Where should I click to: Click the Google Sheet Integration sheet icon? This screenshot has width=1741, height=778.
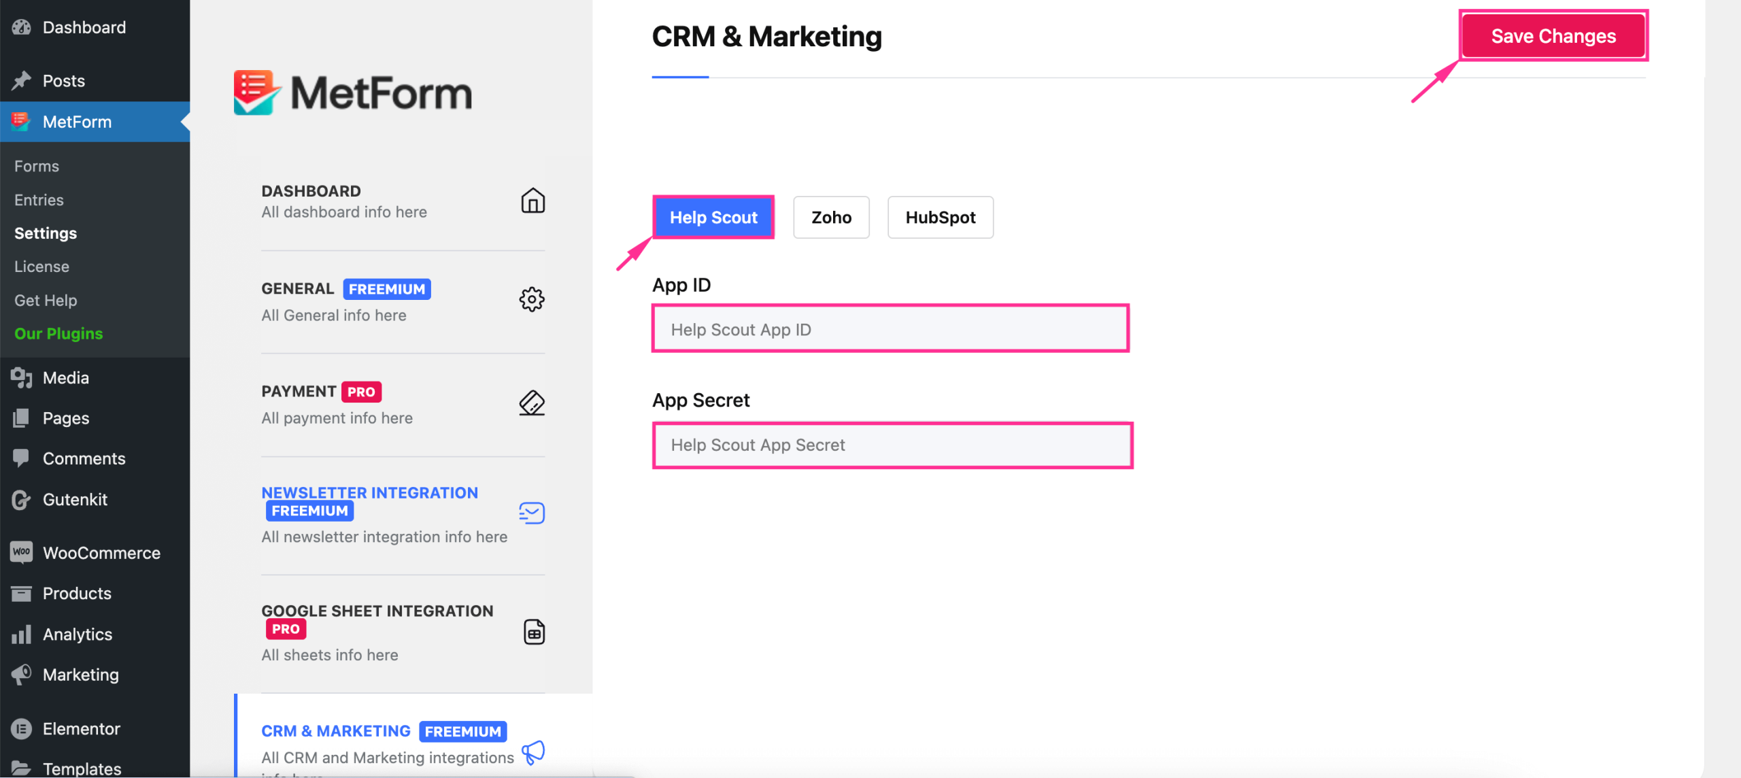[534, 632]
